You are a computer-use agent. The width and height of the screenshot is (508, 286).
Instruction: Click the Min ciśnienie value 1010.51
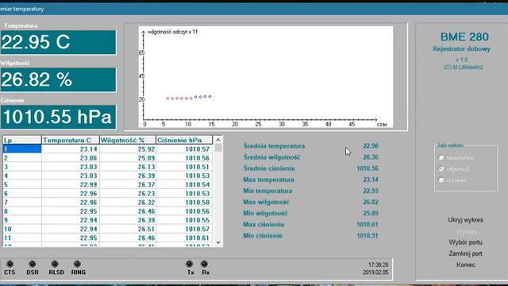[x=368, y=236]
